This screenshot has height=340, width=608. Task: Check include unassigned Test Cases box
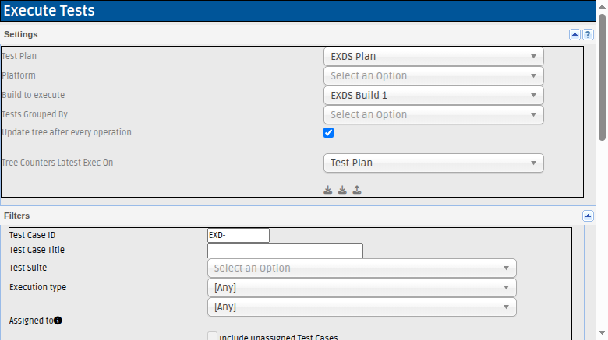click(x=212, y=336)
